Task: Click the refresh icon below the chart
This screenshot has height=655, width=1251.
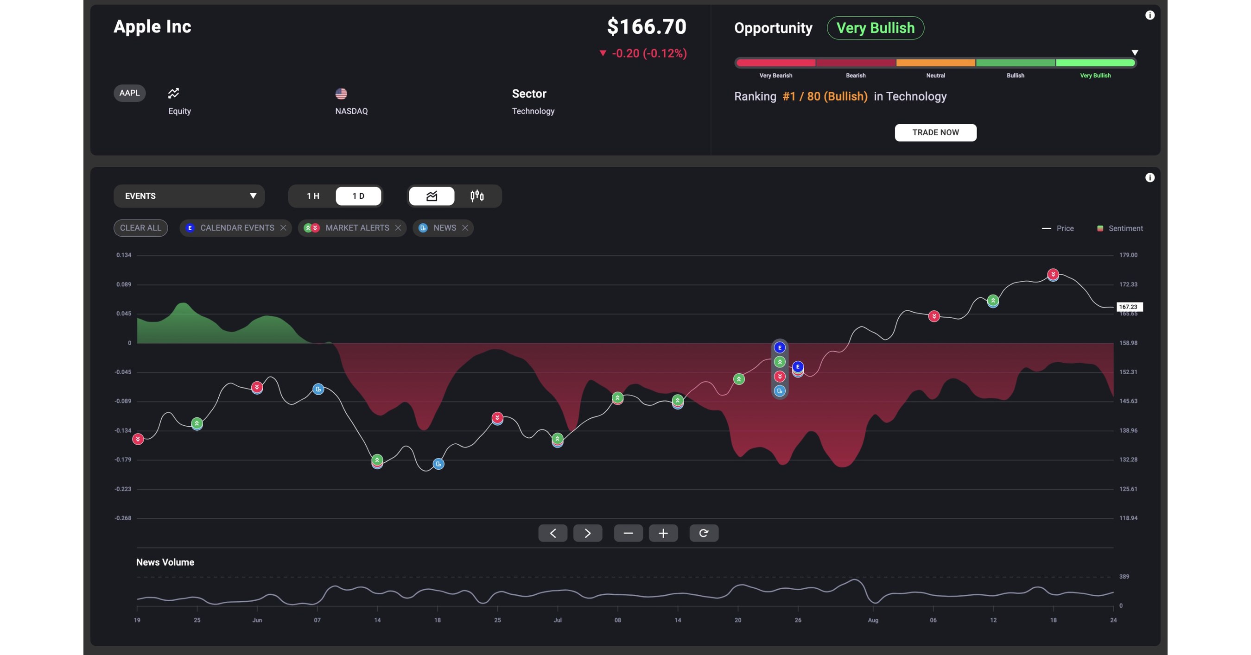Action: pos(704,533)
